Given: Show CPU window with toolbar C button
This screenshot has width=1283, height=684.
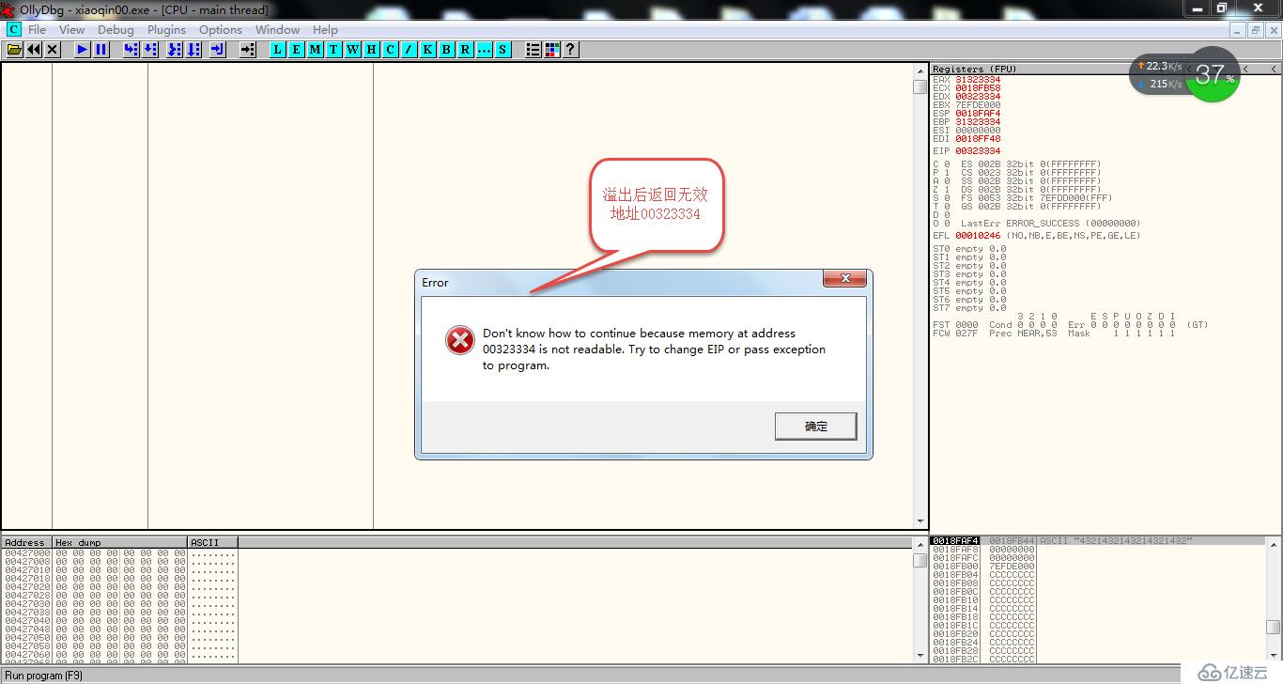Looking at the screenshot, I should pyautogui.click(x=391, y=50).
